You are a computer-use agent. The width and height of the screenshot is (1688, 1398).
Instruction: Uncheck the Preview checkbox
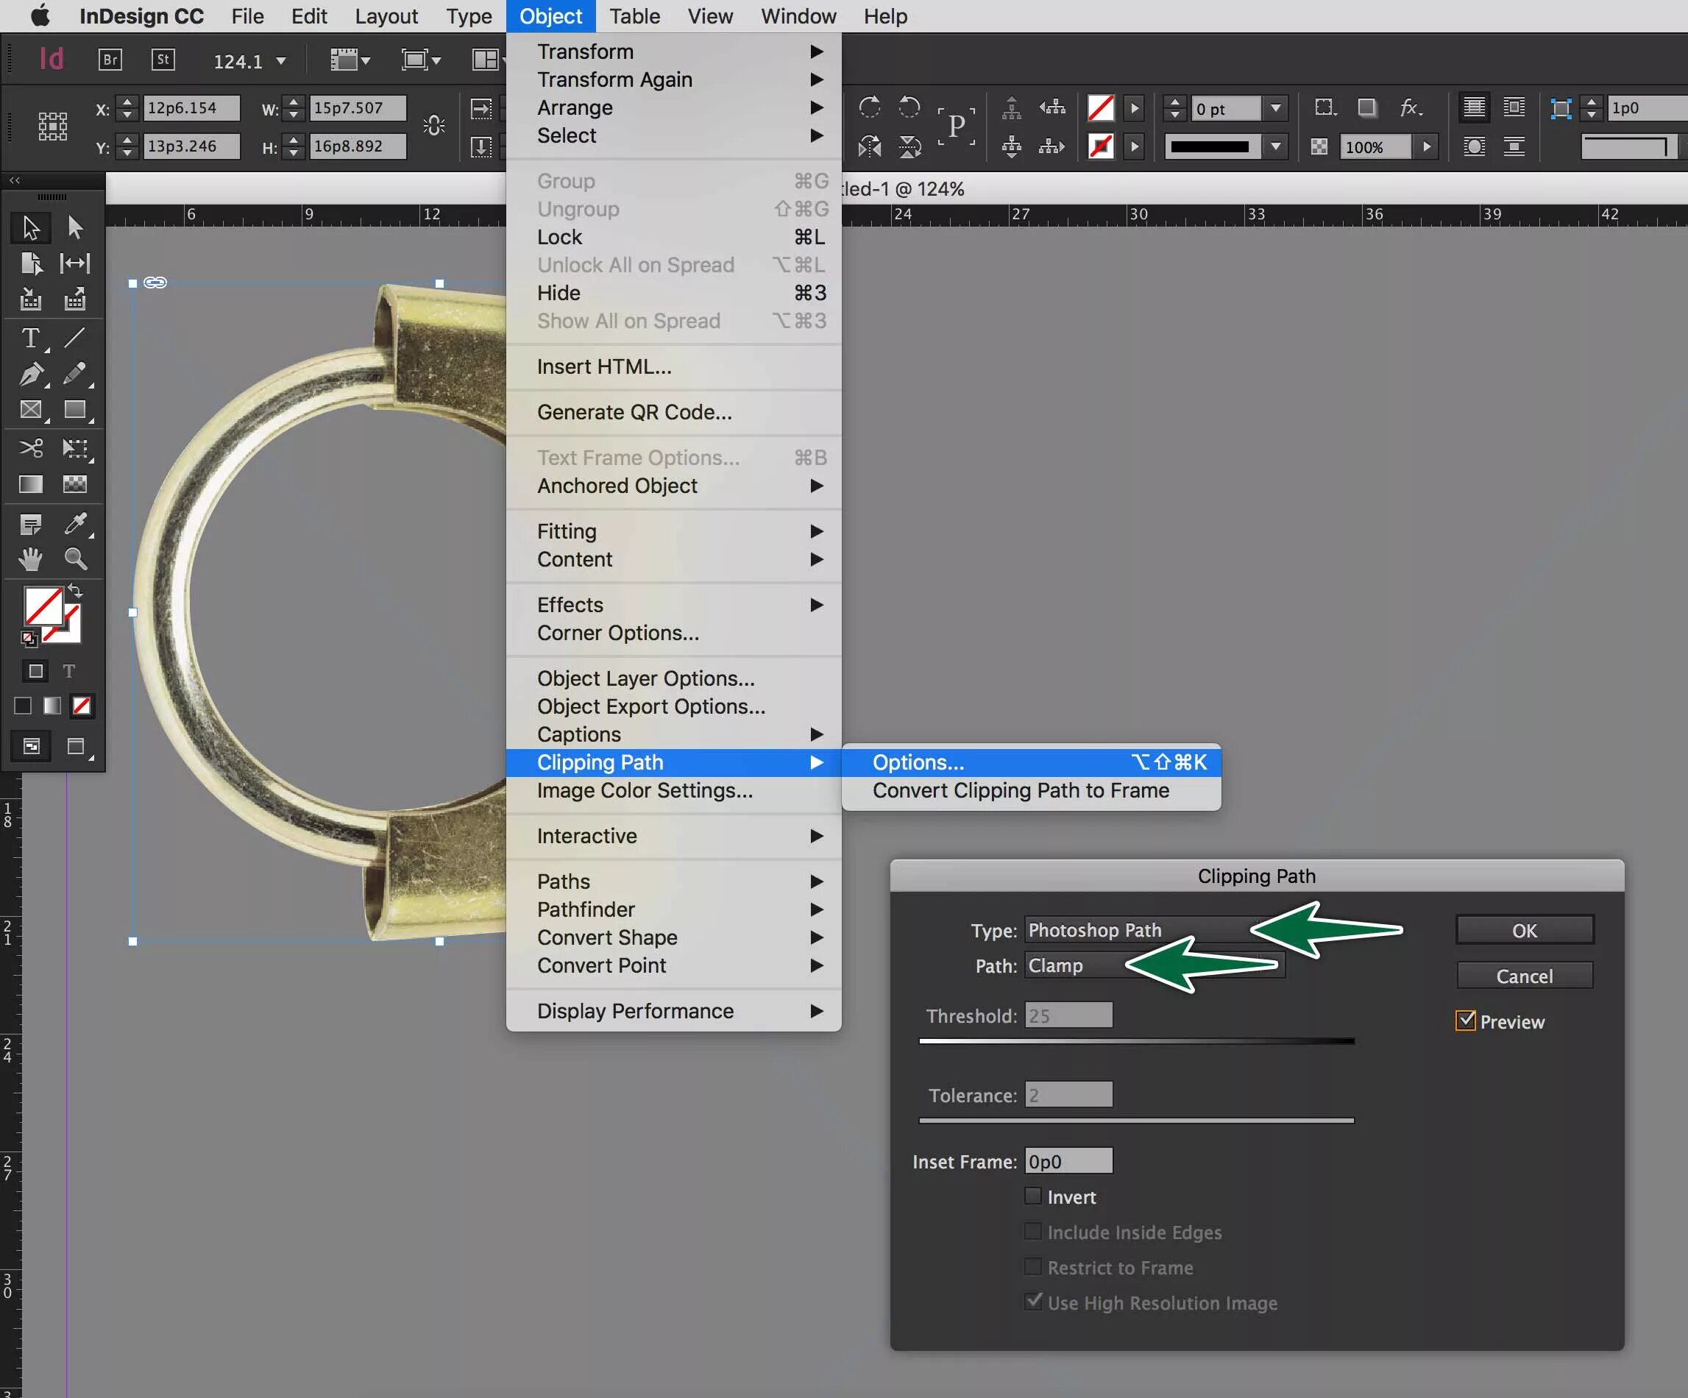coord(1465,1021)
